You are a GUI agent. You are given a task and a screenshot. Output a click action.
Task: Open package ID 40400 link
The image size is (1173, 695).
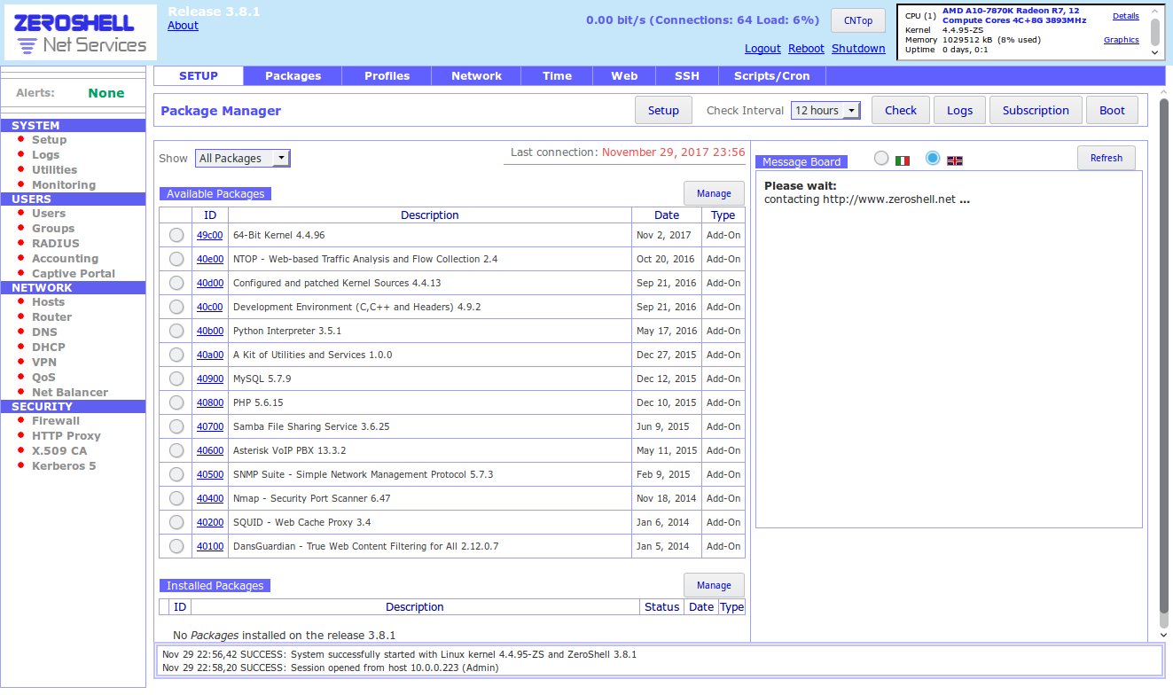[x=210, y=498]
